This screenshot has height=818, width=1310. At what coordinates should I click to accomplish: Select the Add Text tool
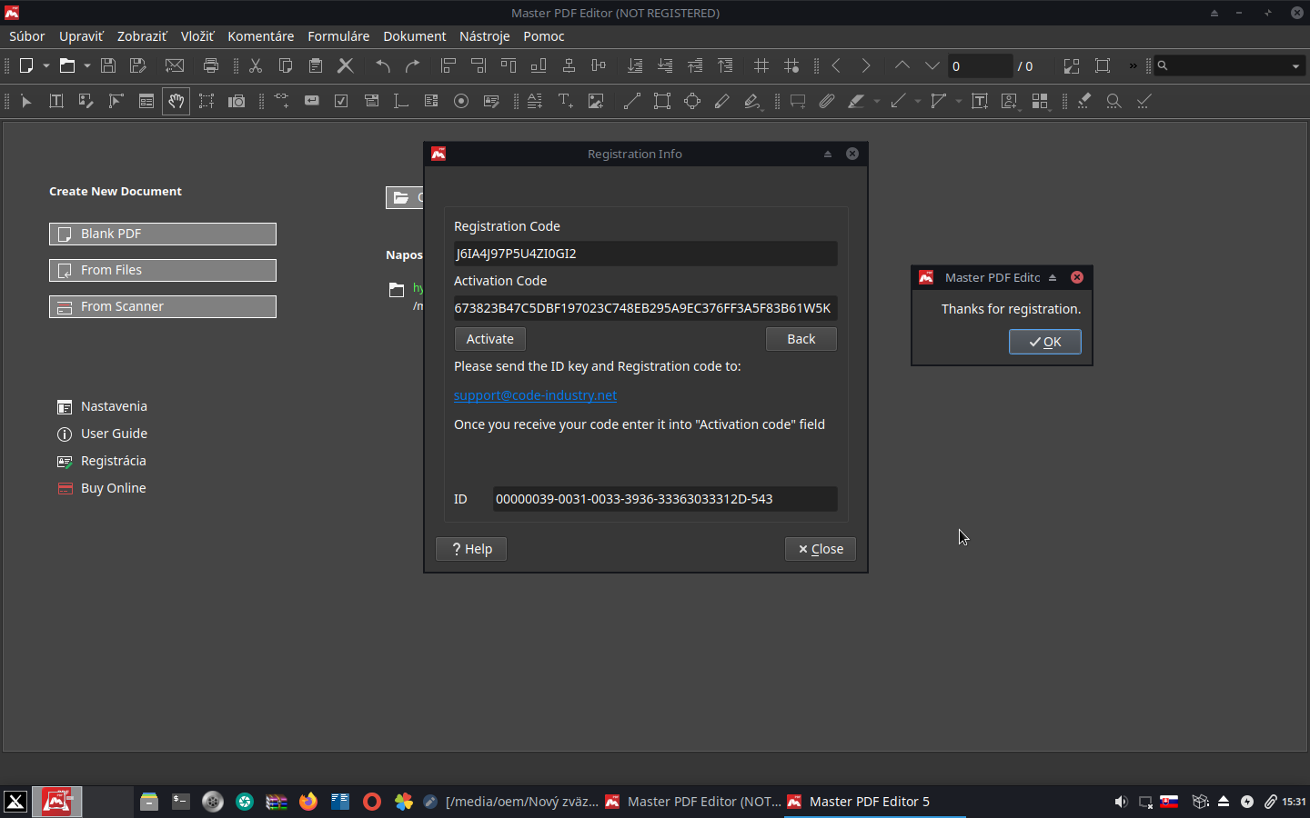point(566,101)
